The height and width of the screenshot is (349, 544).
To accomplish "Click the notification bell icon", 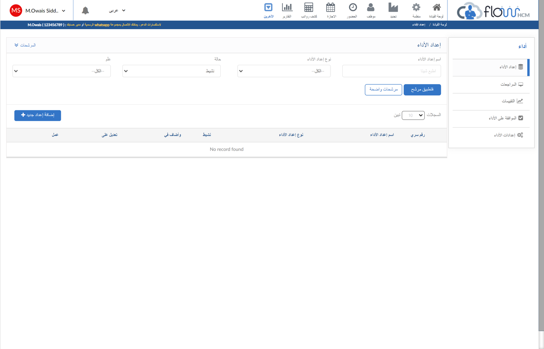I will coord(85,11).
